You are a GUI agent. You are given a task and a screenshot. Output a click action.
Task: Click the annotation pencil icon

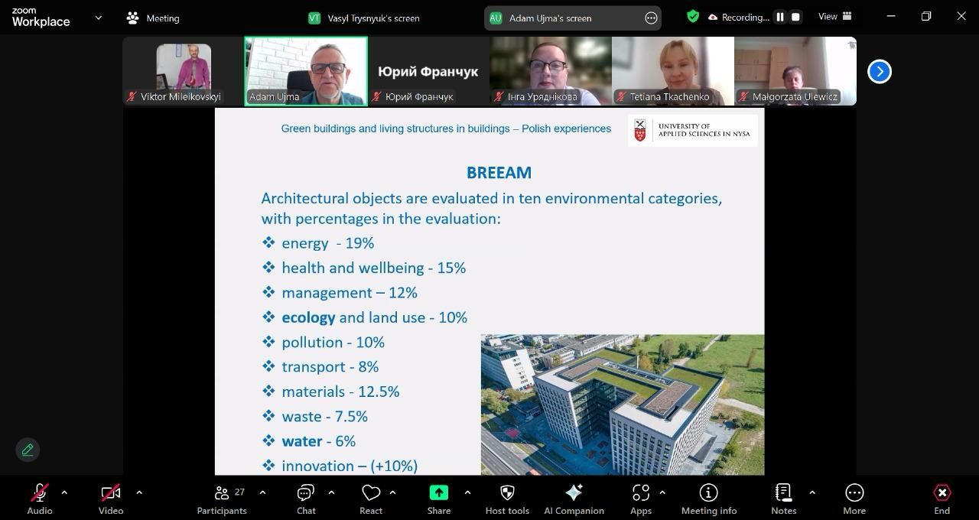coord(28,450)
